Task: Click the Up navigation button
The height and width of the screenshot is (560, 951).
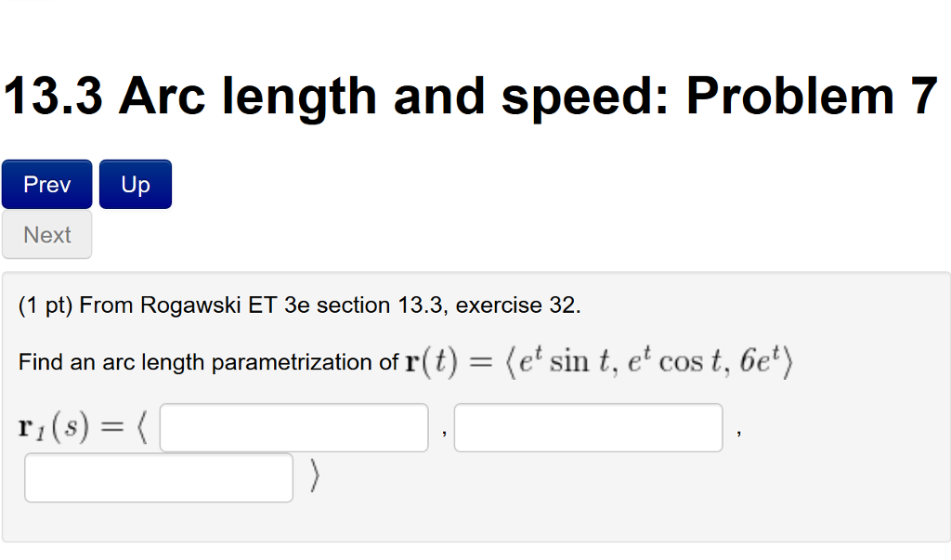Action: pyautogui.click(x=135, y=183)
